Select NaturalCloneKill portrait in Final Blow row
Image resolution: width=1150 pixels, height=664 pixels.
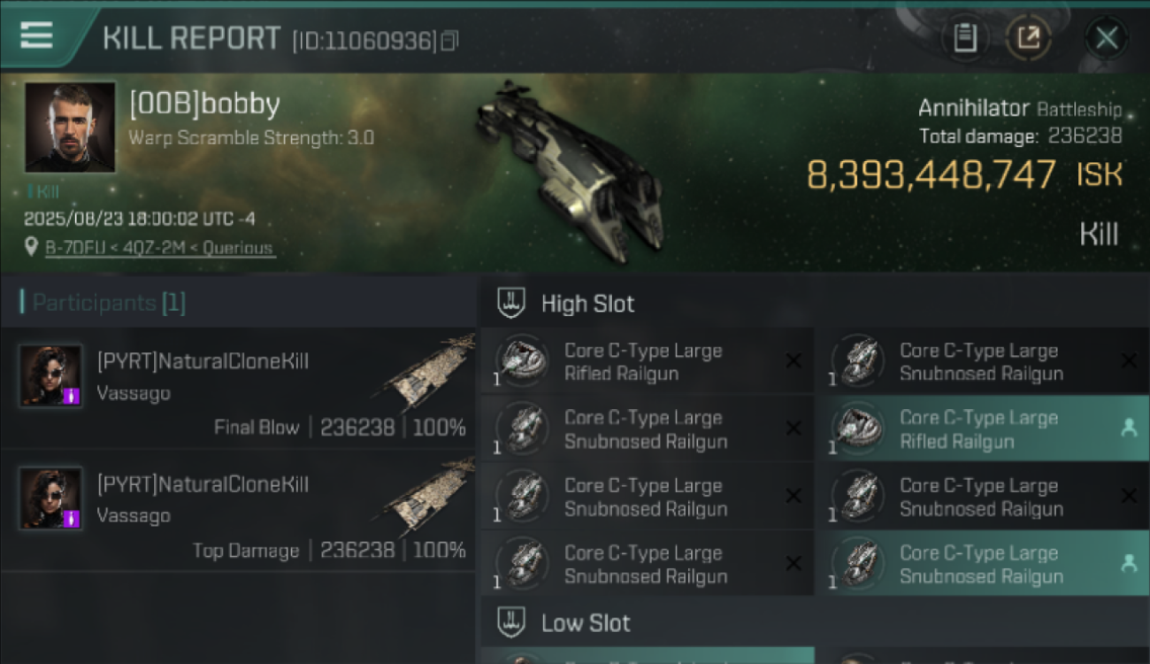[x=51, y=376]
